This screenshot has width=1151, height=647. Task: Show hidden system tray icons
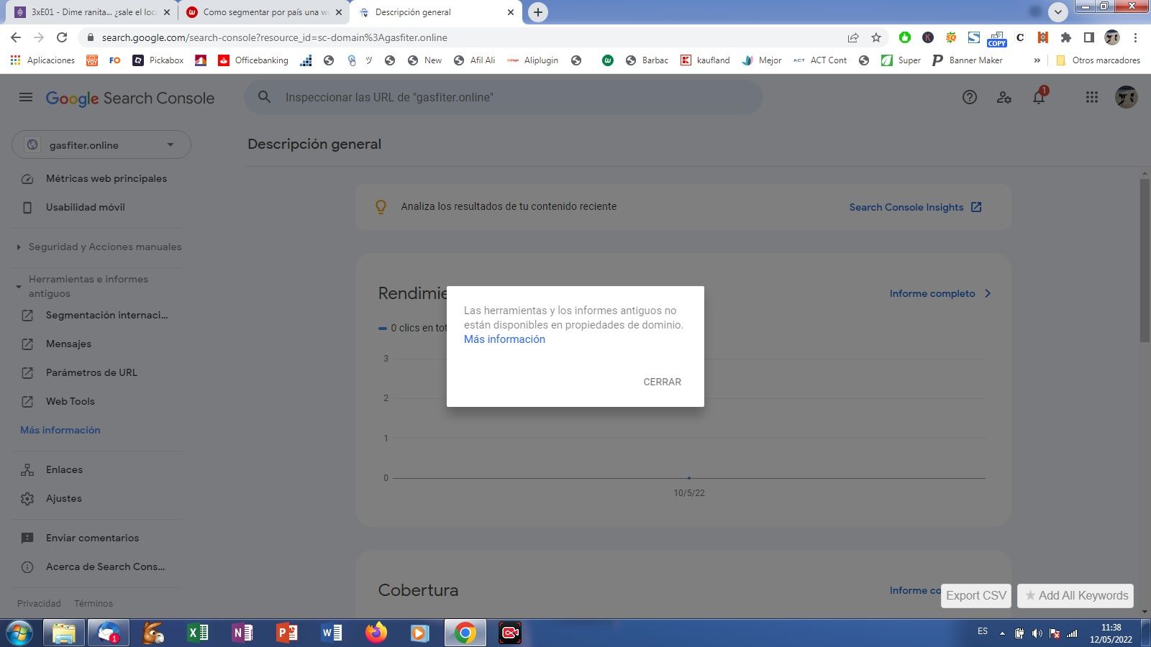[1002, 633]
